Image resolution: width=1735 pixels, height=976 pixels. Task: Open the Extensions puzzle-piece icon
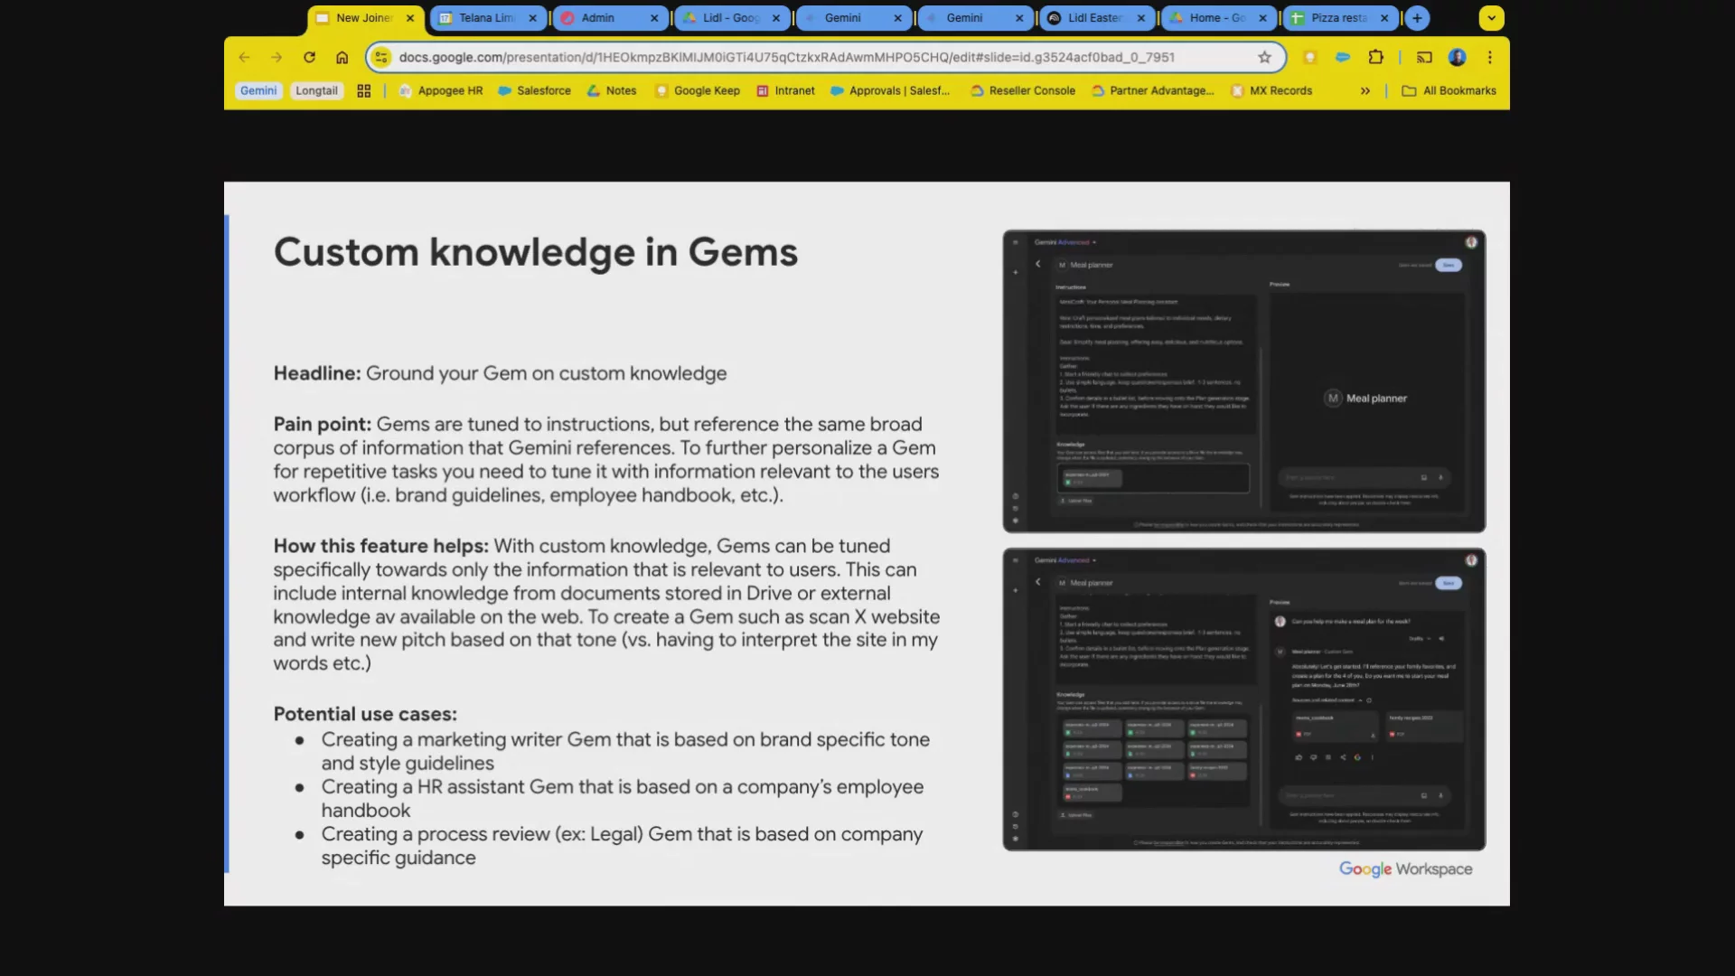(1375, 57)
